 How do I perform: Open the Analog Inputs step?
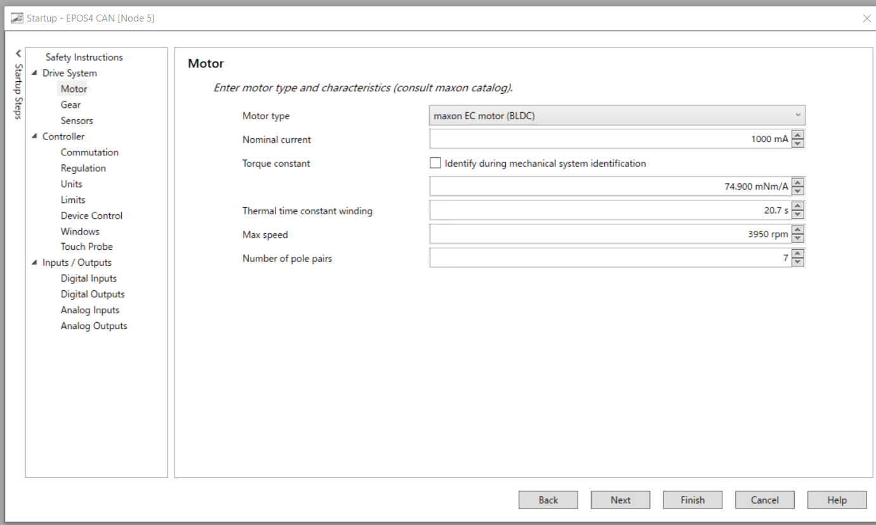90,310
